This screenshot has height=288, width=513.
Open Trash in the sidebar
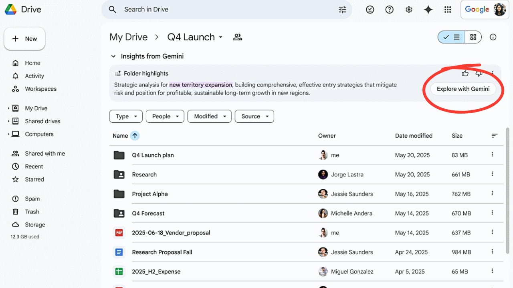click(x=32, y=212)
